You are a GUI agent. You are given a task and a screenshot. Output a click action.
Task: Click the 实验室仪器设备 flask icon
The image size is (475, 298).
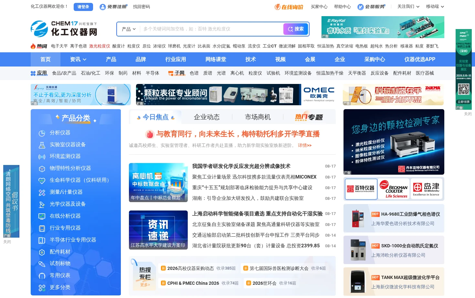pyautogui.click(x=42, y=145)
